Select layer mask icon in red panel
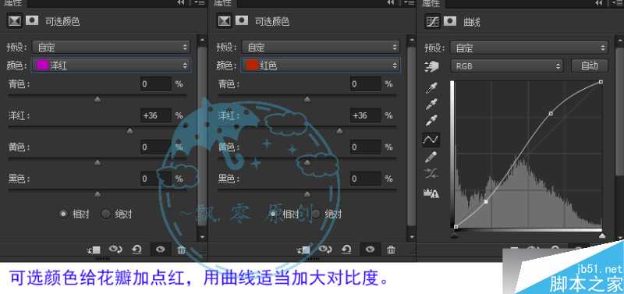The height and width of the screenshot is (294, 624). [242, 21]
